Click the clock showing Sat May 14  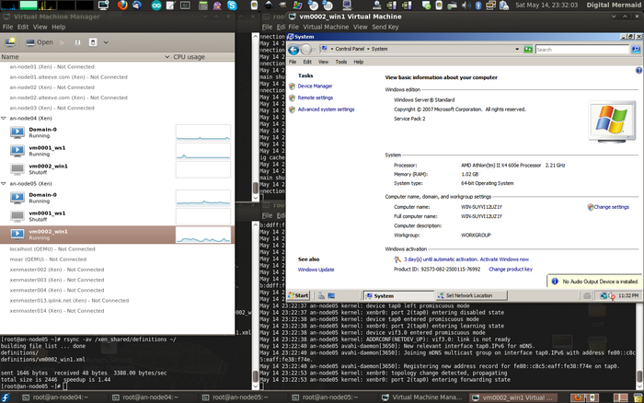(546, 5)
